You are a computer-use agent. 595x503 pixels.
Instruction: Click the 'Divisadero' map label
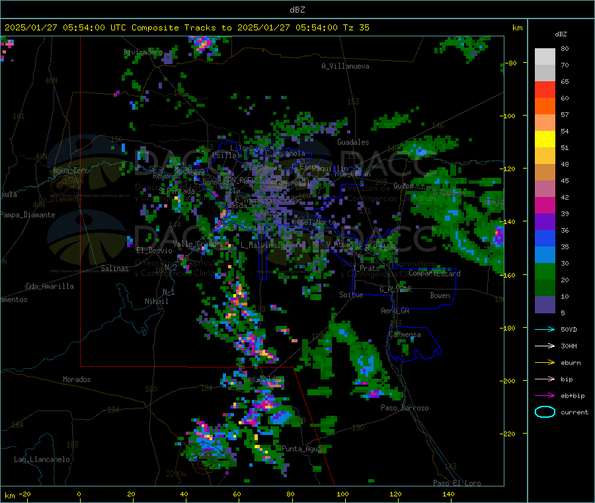tap(143, 52)
